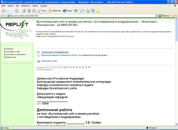The width and height of the screenshot is (178, 130).
Task: Go to Home page icon
Action: [34, 11]
